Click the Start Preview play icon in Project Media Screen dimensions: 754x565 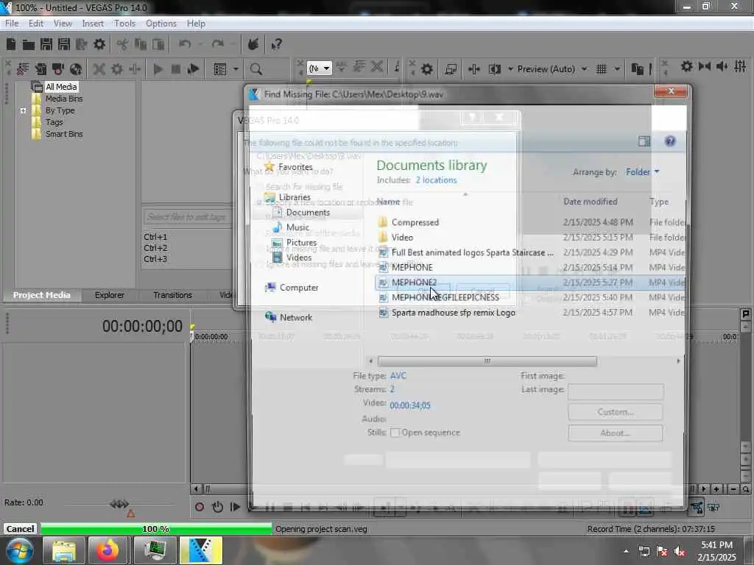pos(158,69)
